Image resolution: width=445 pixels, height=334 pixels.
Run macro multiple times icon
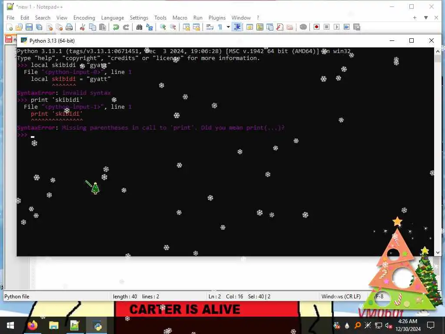pos(346,27)
